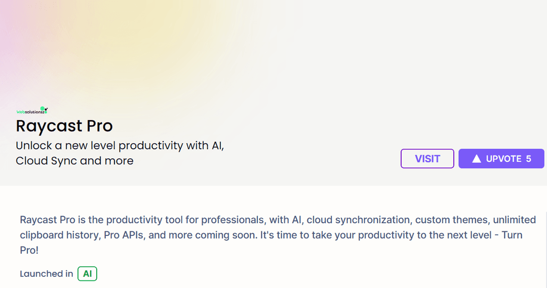Screen dimensions: 547x288
Task: Click the words "Pro APIs" in description
Action: (x=124, y=235)
